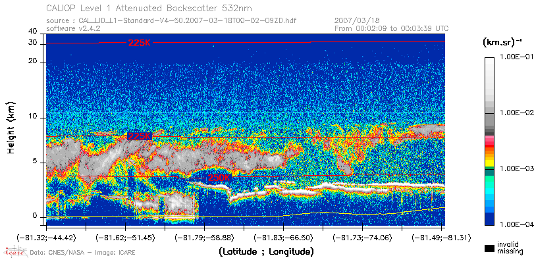Click coordinate label '(-81.79;-58.88)'

(x=204, y=238)
